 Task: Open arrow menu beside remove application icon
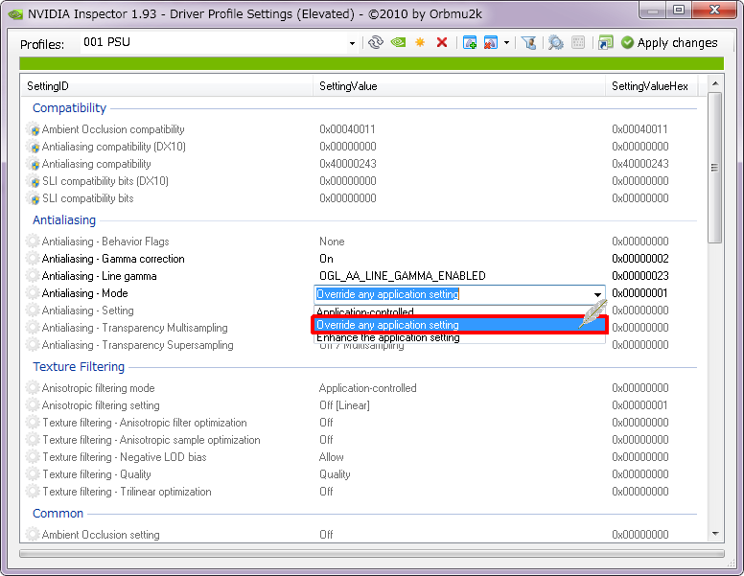point(507,43)
